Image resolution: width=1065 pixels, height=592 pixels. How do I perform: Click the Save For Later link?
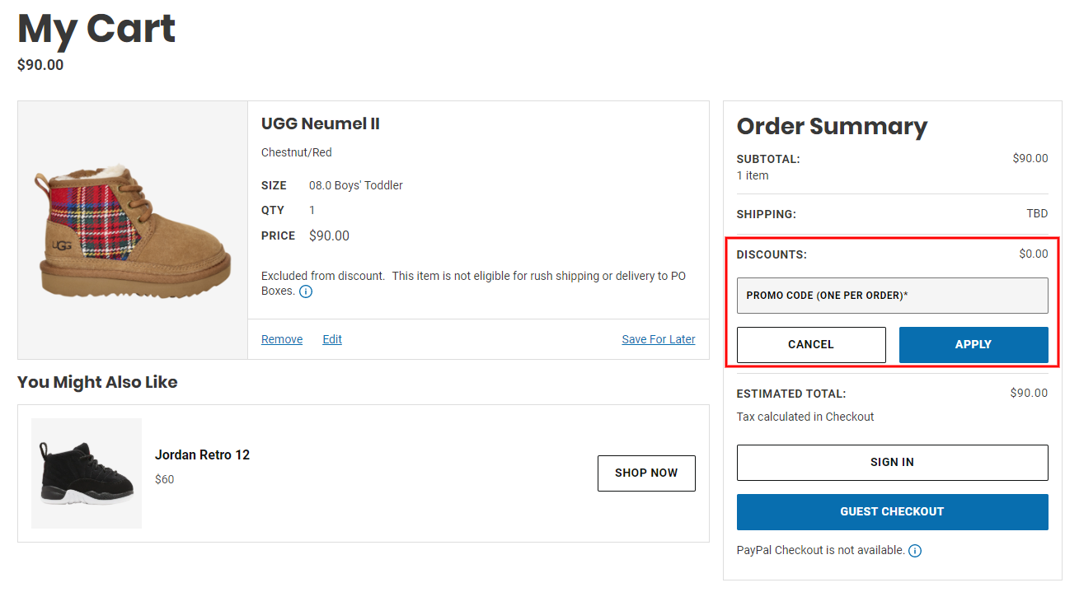tap(658, 339)
